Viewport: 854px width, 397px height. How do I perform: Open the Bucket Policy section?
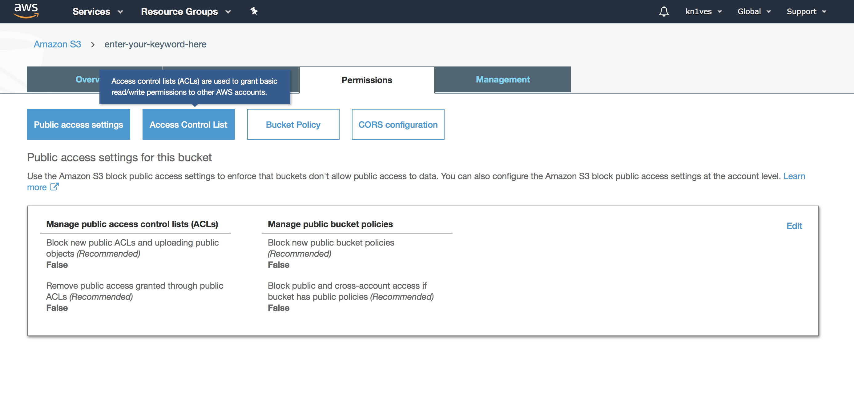tap(293, 125)
